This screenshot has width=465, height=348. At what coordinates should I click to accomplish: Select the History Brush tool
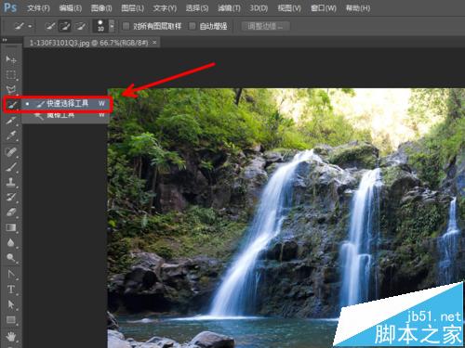(11, 197)
